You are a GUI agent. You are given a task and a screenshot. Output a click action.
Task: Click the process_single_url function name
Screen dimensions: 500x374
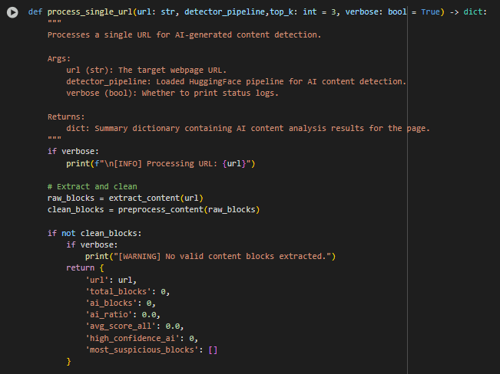click(x=90, y=12)
